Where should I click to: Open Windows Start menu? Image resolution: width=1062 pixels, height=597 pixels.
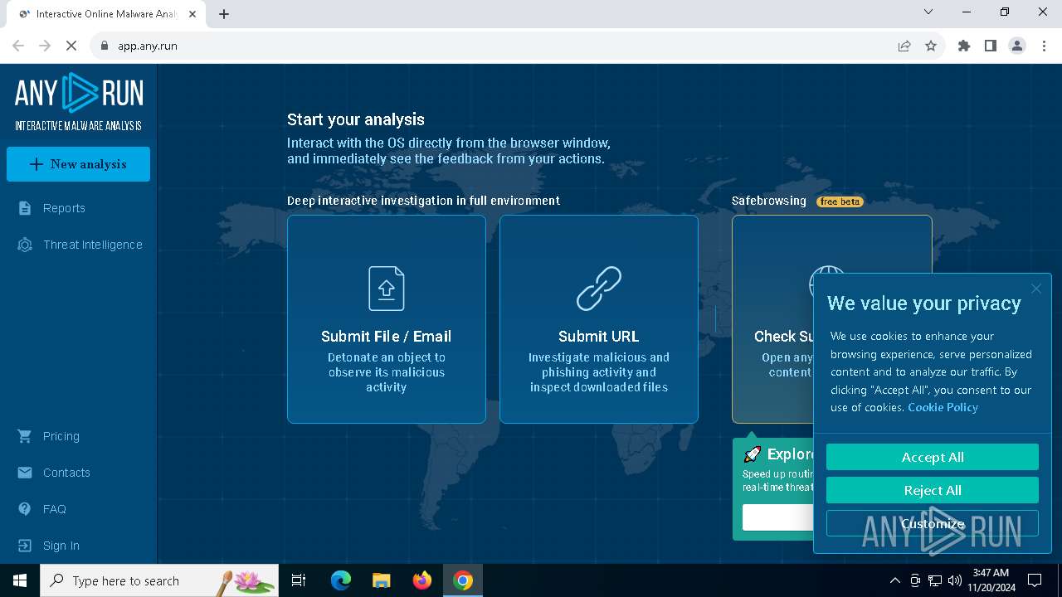point(20,580)
